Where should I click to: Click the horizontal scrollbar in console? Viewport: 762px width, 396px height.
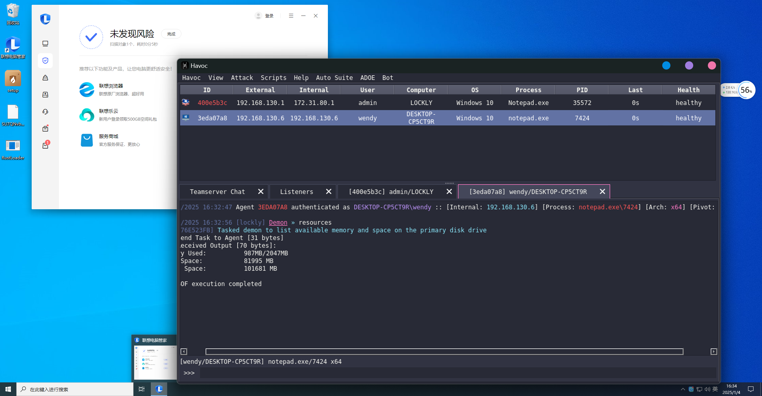pos(444,351)
